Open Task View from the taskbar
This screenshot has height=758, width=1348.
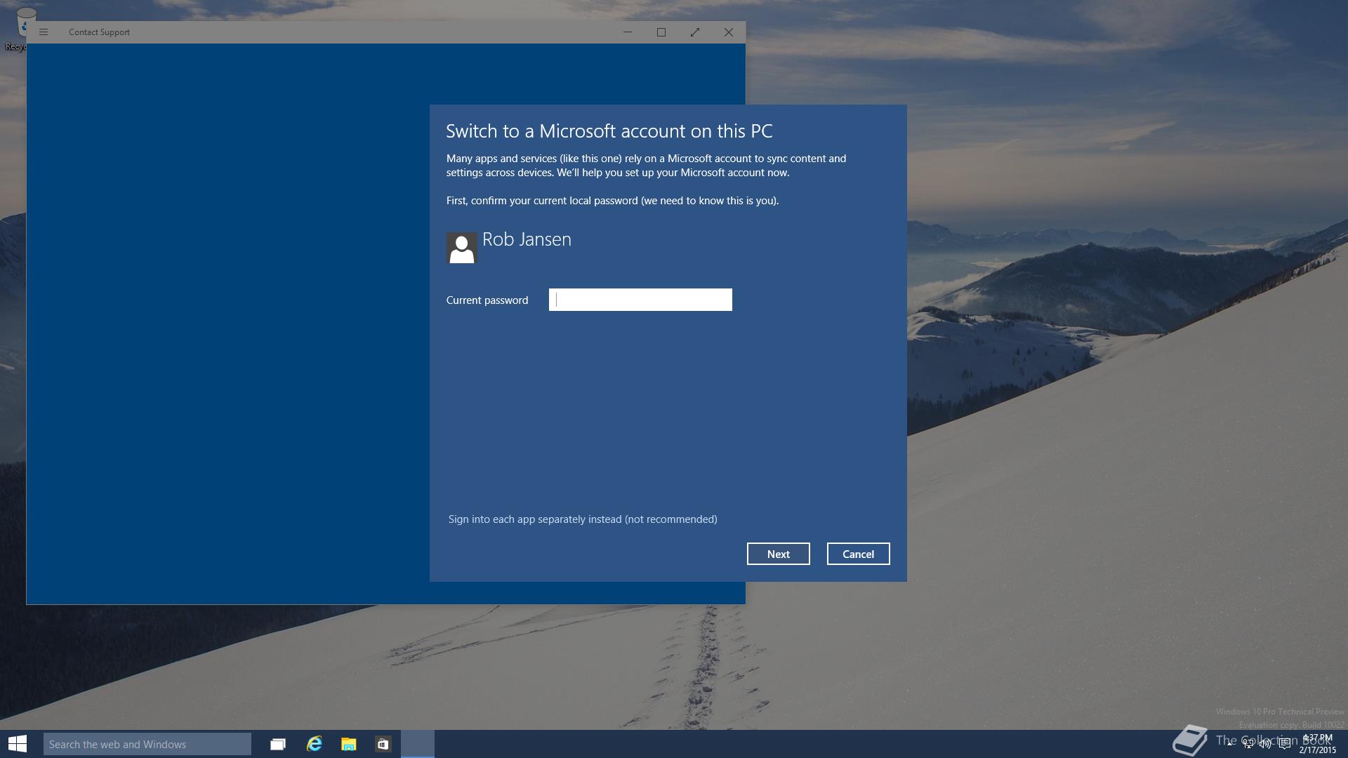point(278,744)
